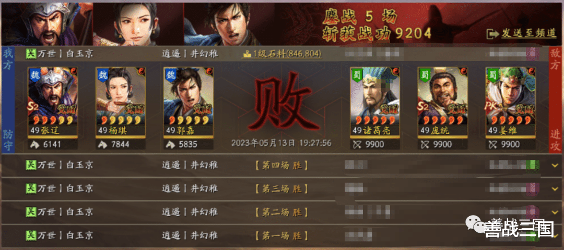Click the archer icon under 姜维
This screenshot has height=250, width=564.
(494, 145)
